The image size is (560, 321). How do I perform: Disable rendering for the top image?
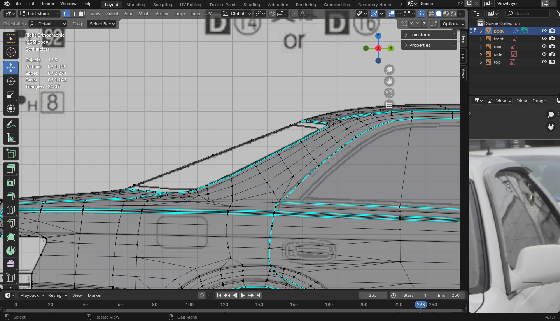pos(552,62)
